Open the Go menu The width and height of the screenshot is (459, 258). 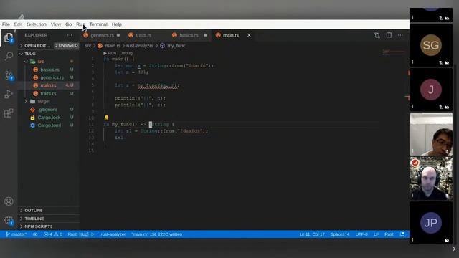69,24
